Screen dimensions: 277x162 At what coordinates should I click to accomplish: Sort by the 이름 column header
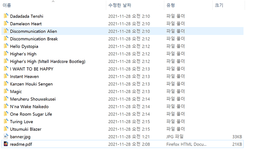pos(7,5)
